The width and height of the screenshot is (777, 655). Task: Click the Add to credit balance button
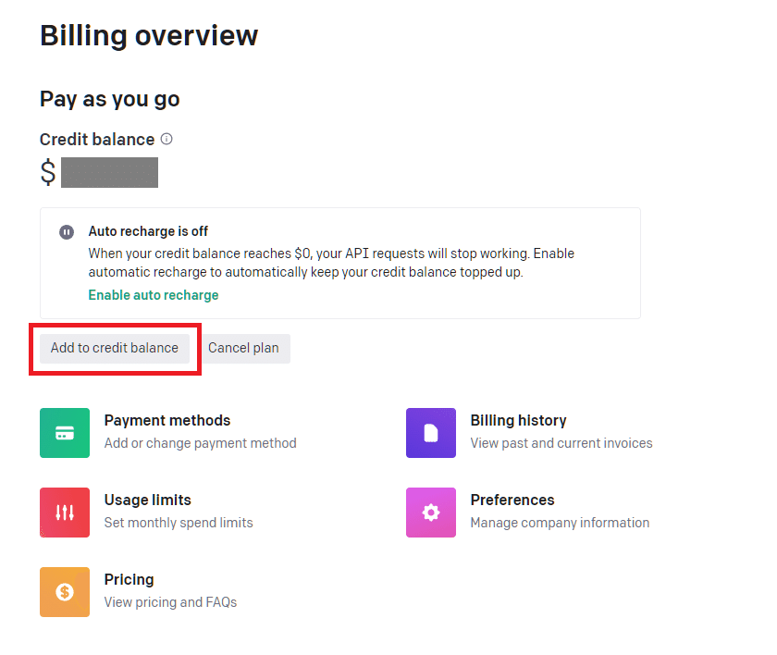114,348
